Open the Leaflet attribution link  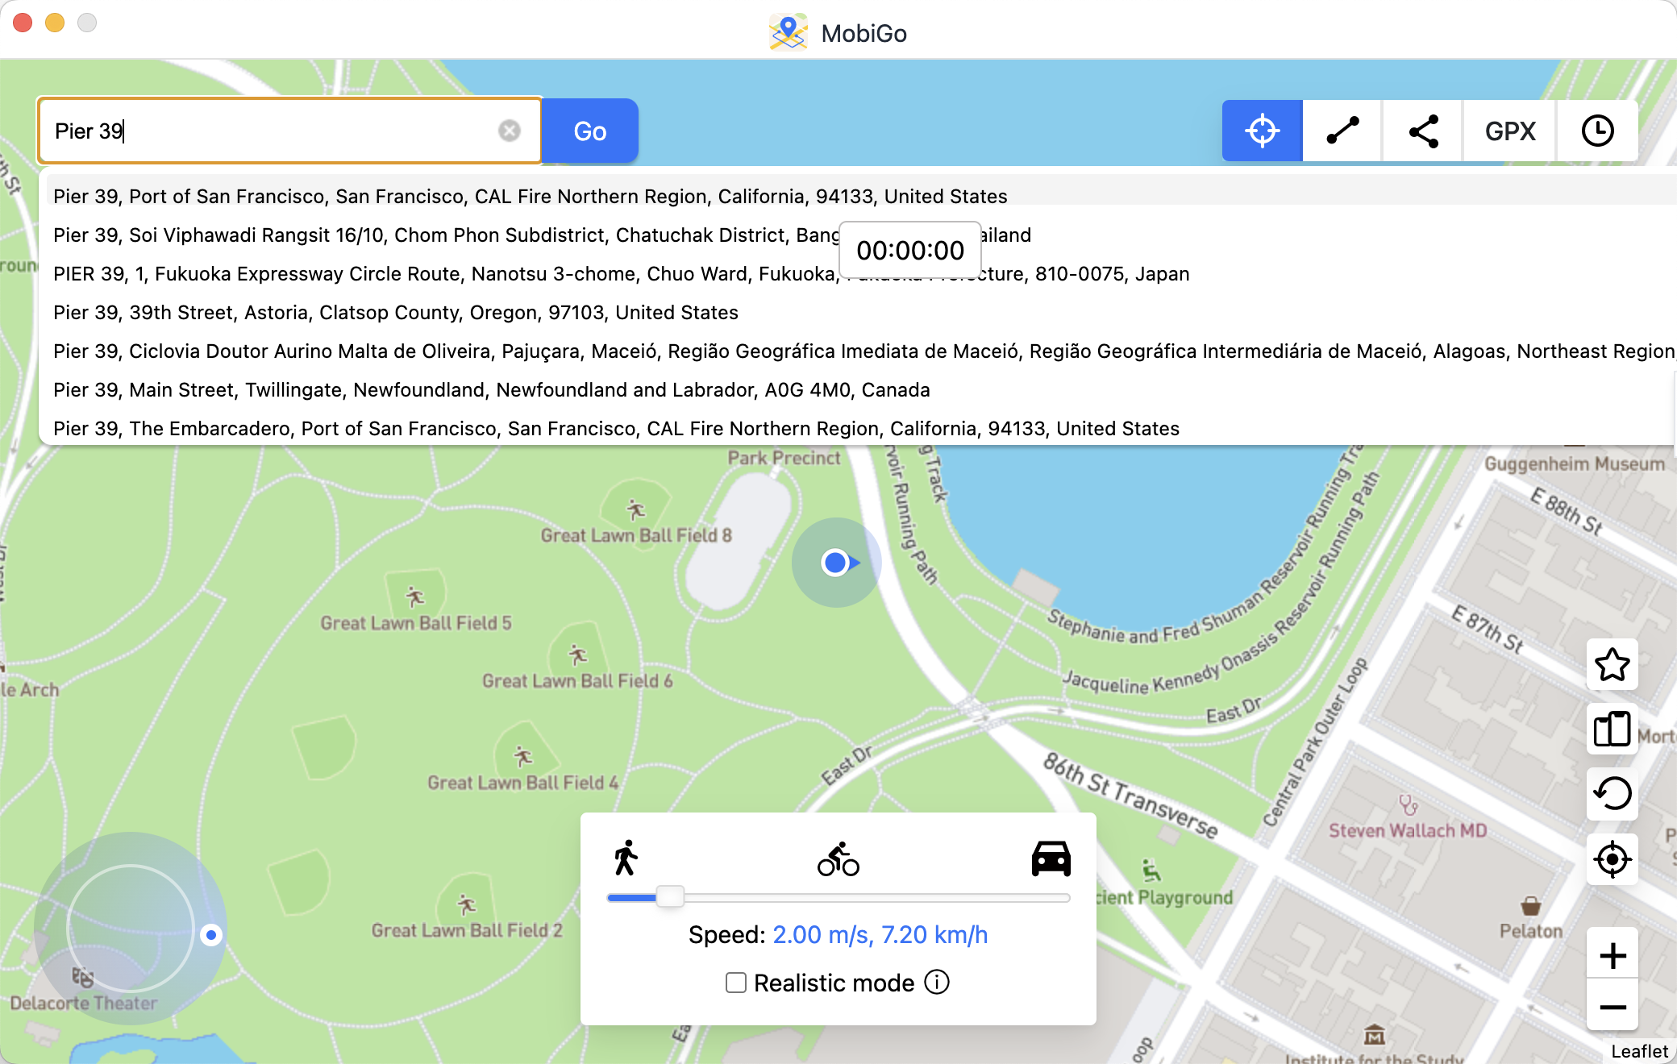[x=1639, y=1051]
